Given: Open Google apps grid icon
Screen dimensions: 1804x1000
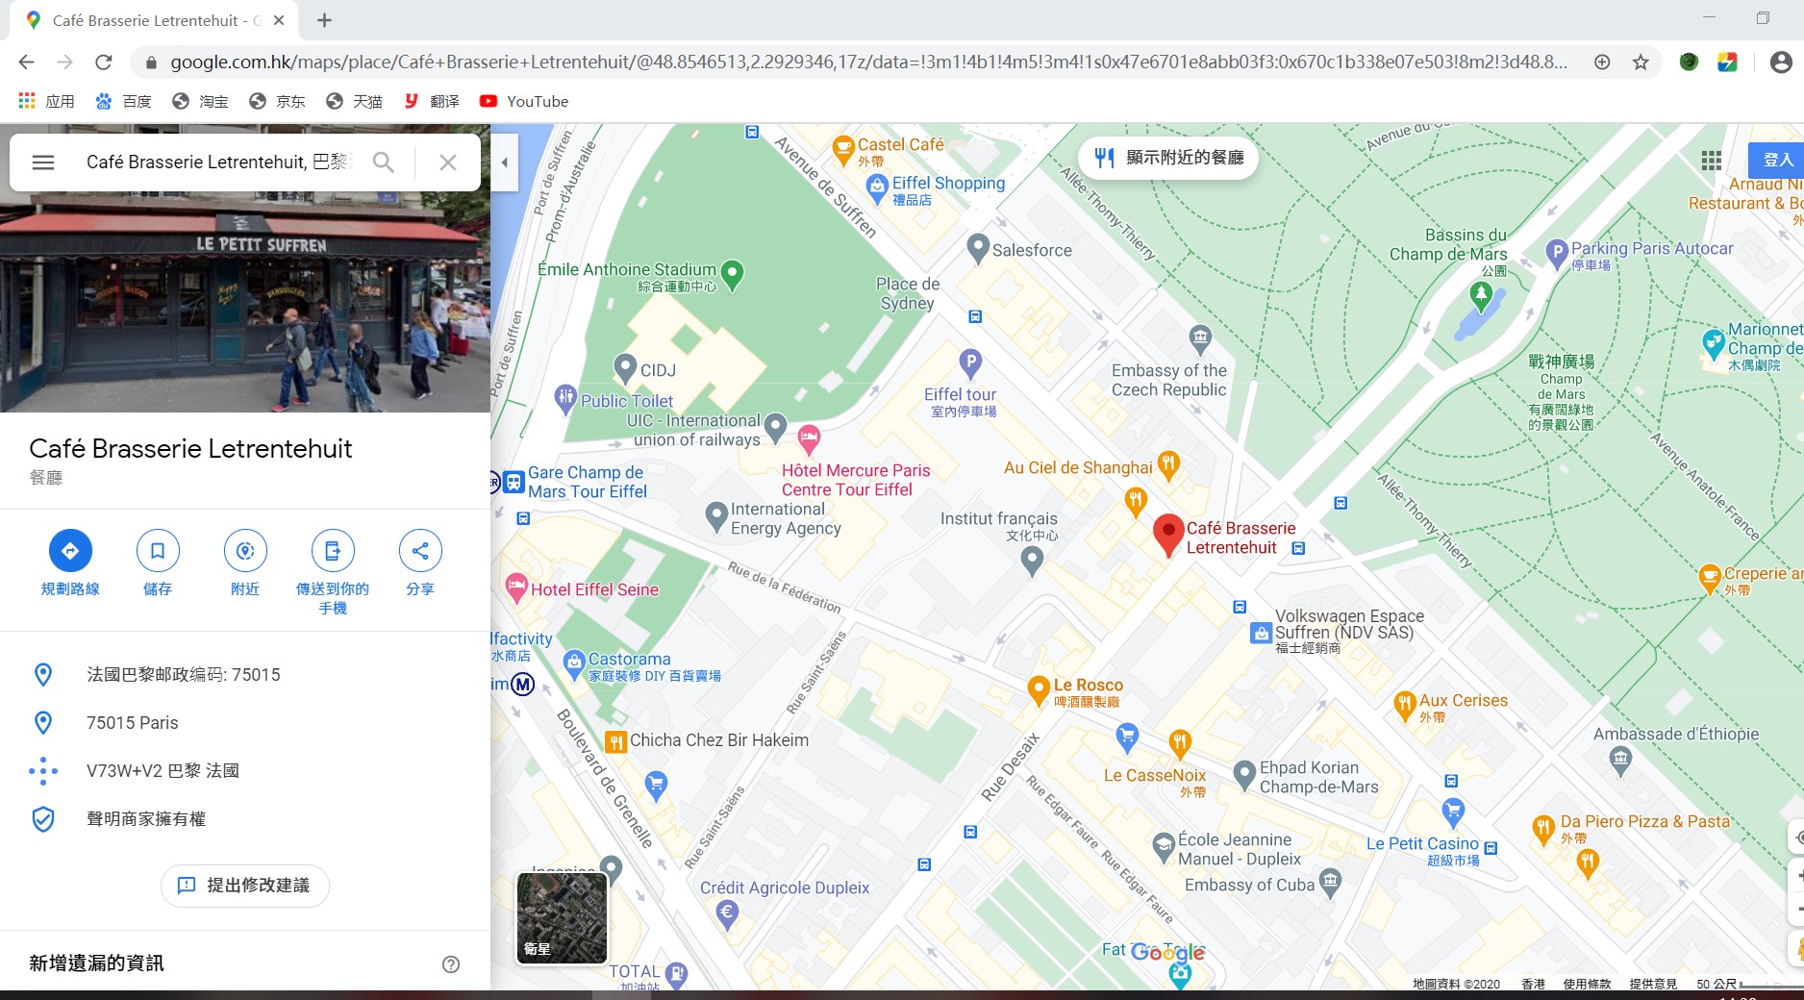Looking at the screenshot, I should (x=1712, y=161).
